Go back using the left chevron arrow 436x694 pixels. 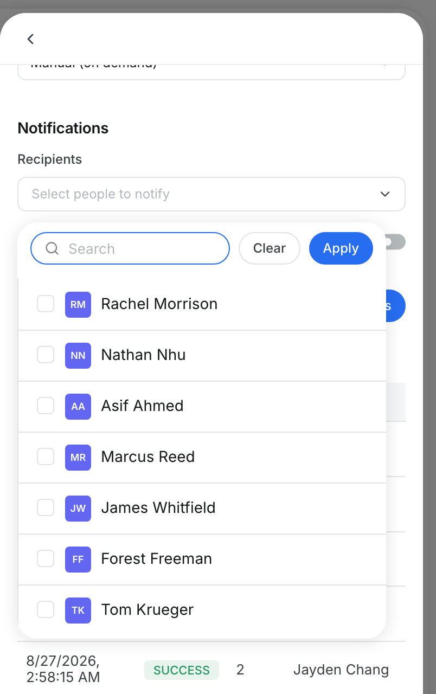[x=30, y=39]
